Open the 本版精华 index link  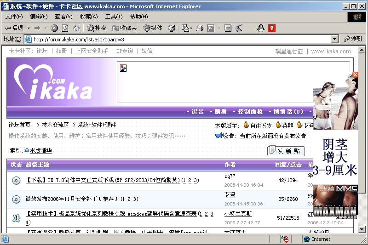pyautogui.click(x=40, y=150)
